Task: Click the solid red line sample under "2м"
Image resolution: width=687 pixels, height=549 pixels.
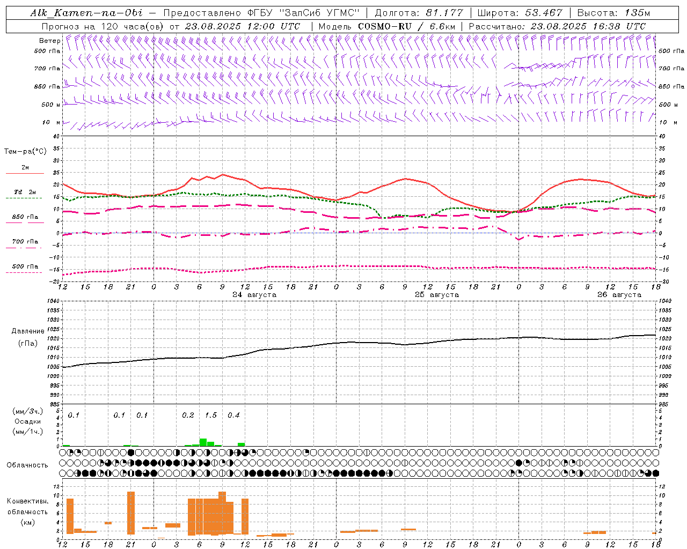Action: click(25, 173)
